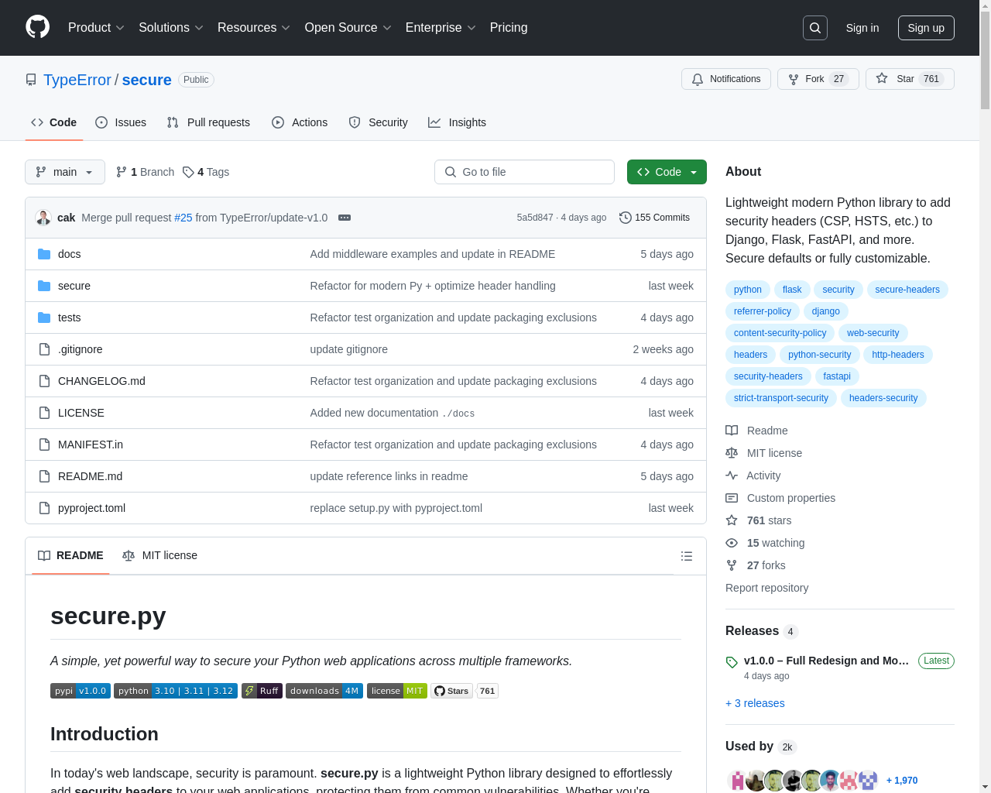991x793 pixels.
Task: Open the LICENSE file
Action: pyautogui.click(x=81, y=413)
